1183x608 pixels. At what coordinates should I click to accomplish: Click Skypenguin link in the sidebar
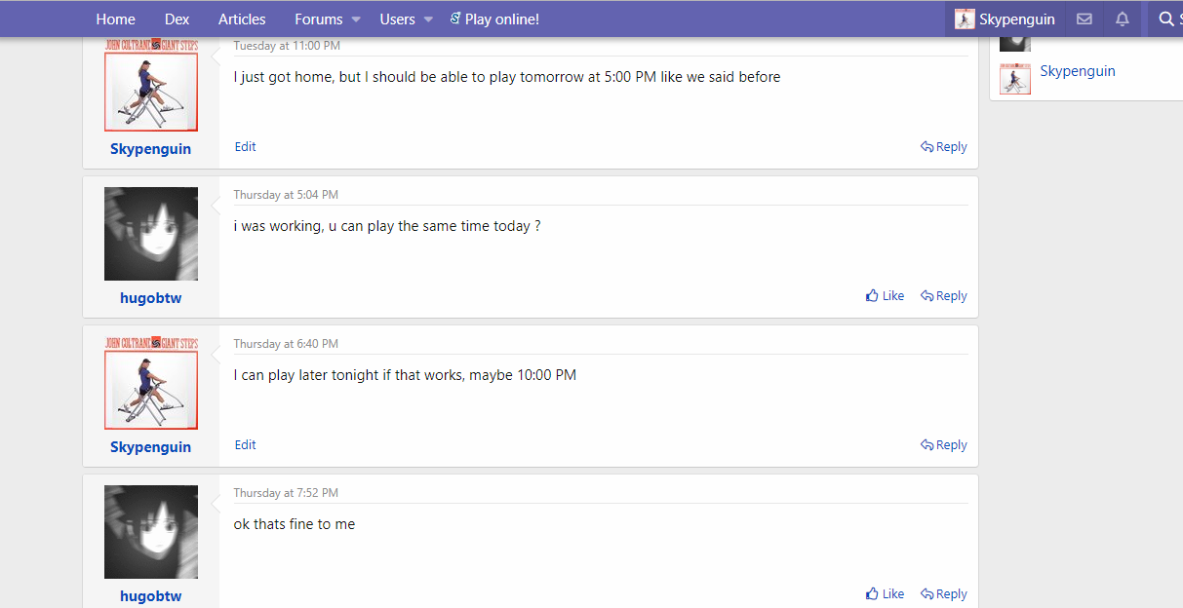[1078, 71]
